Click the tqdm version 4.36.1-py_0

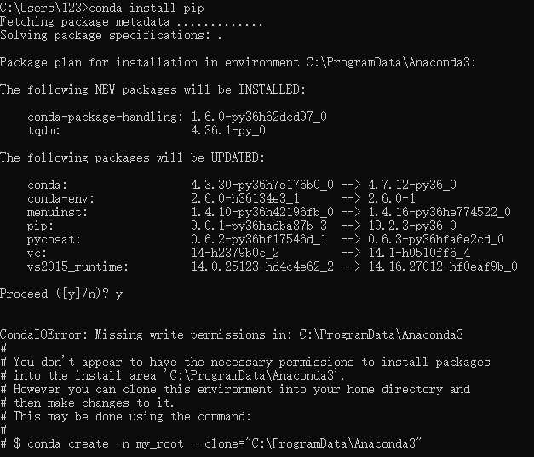(228, 131)
